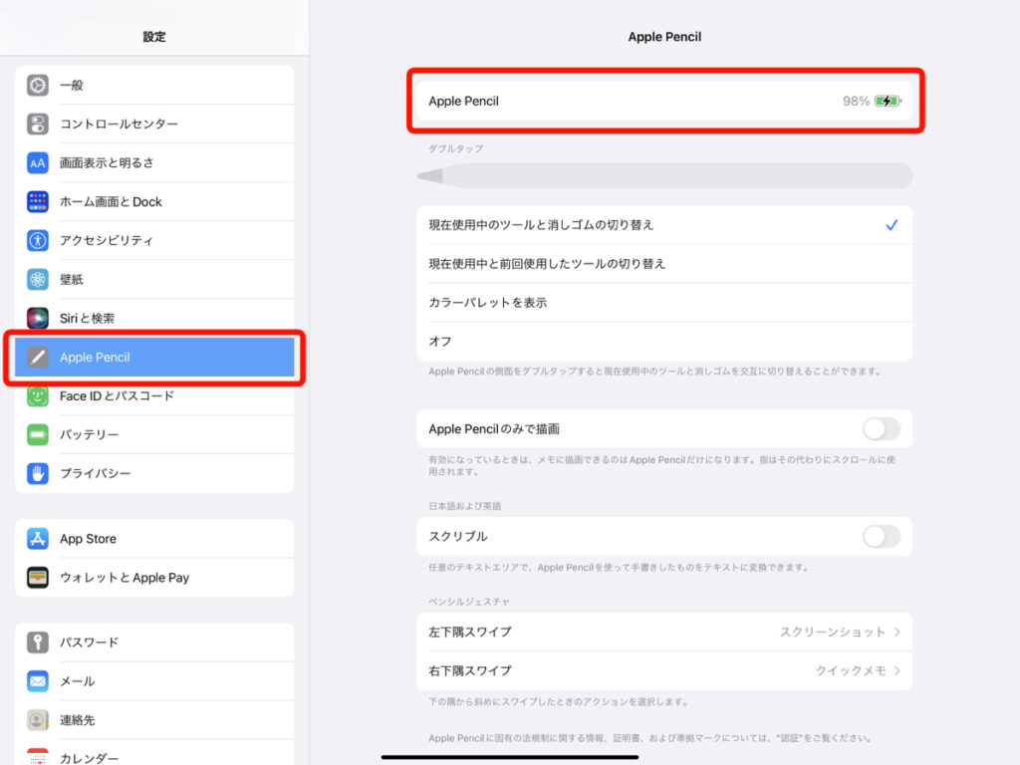Turn on the Scribble (スクリブル) toggle
The width and height of the screenshot is (1020, 765).
[x=881, y=537]
